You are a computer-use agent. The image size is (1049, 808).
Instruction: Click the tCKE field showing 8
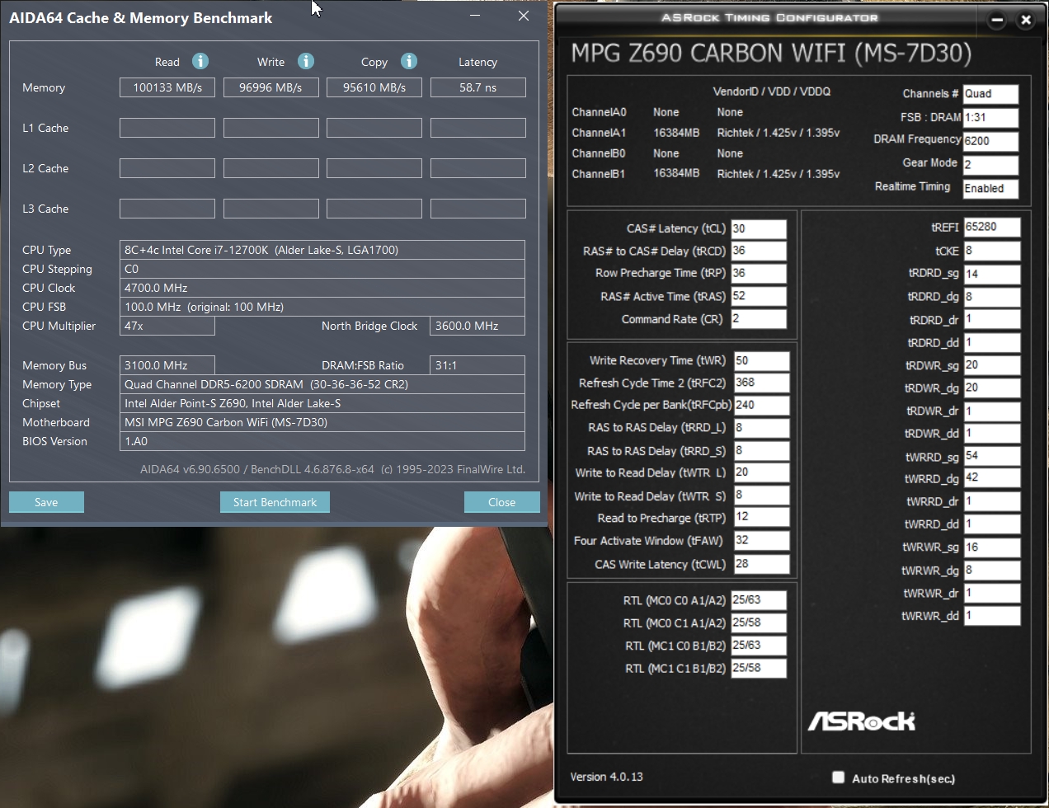point(992,251)
